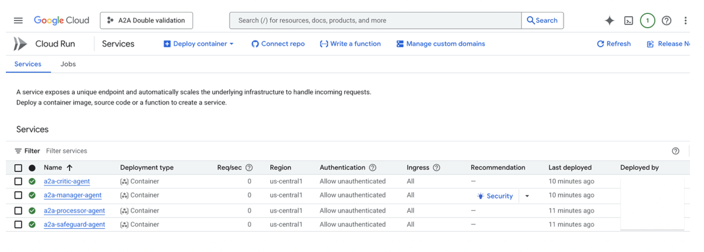Expand the Security recommendation dropdown arrow

[x=527, y=196]
